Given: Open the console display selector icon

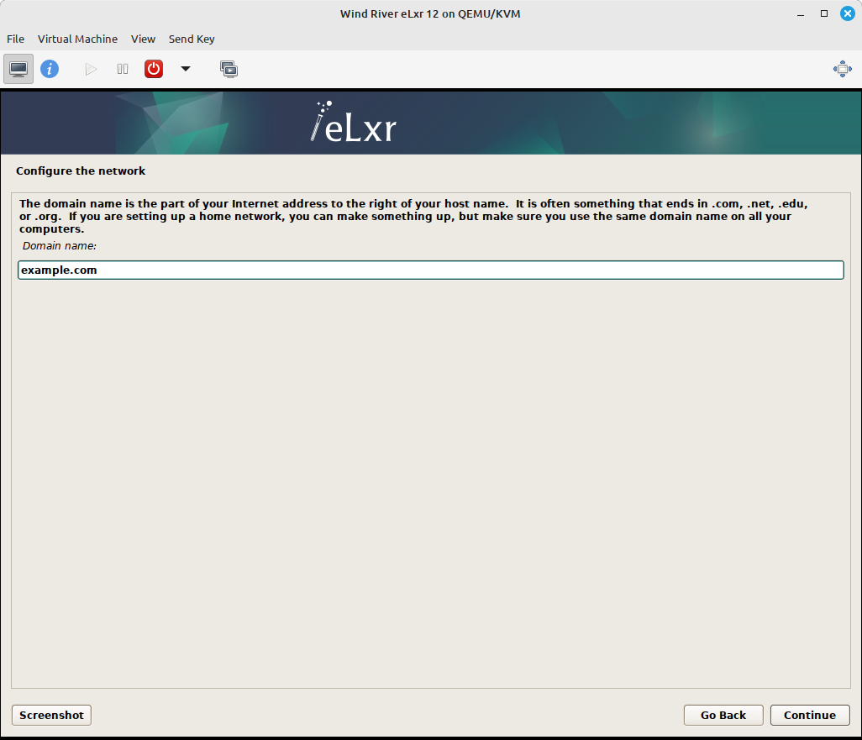Looking at the screenshot, I should coord(229,68).
